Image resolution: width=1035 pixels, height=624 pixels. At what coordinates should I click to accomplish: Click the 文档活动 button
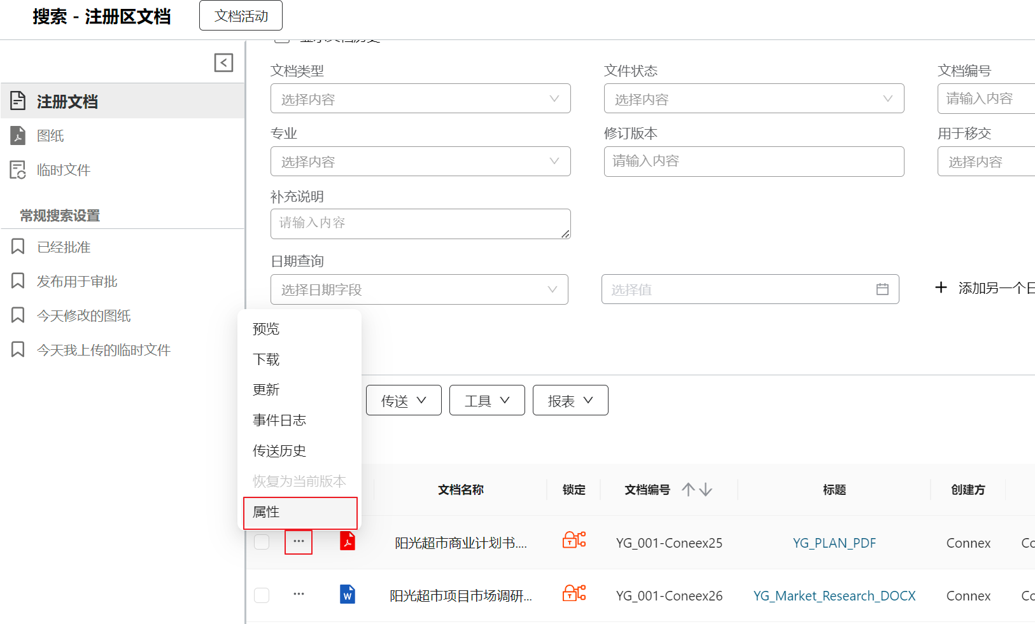tap(241, 16)
